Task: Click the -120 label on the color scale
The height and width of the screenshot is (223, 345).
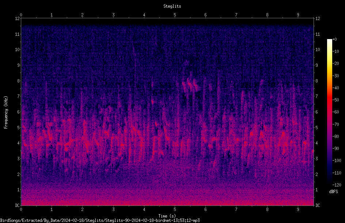Action: tap(337, 185)
